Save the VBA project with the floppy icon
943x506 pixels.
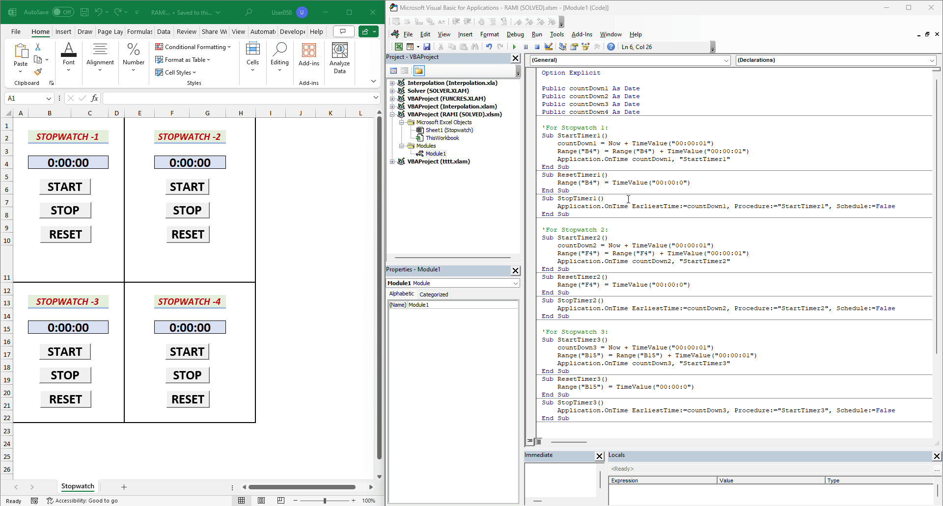click(427, 47)
